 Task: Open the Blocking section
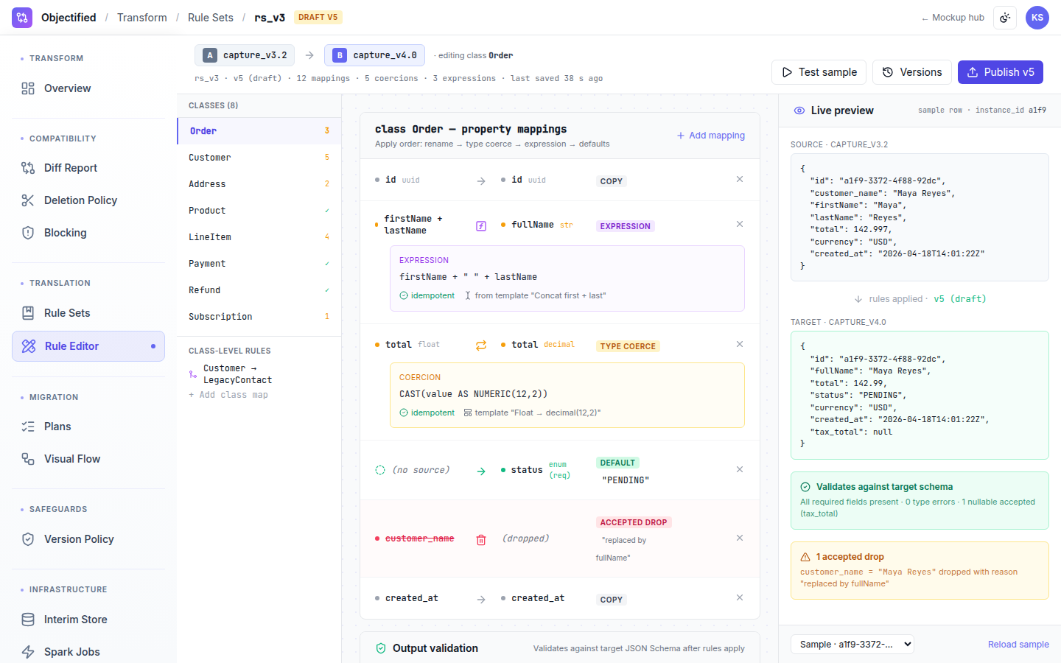88,233
